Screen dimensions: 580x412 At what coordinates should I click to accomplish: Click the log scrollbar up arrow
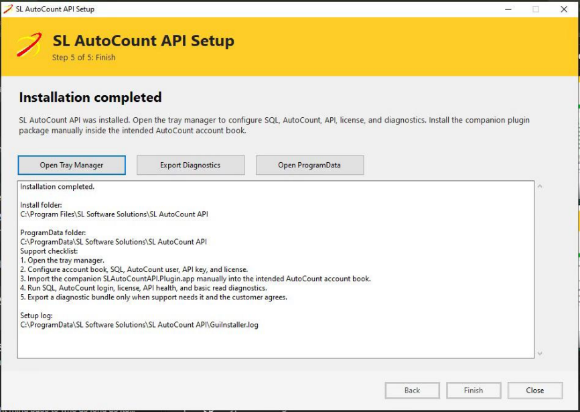540,186
